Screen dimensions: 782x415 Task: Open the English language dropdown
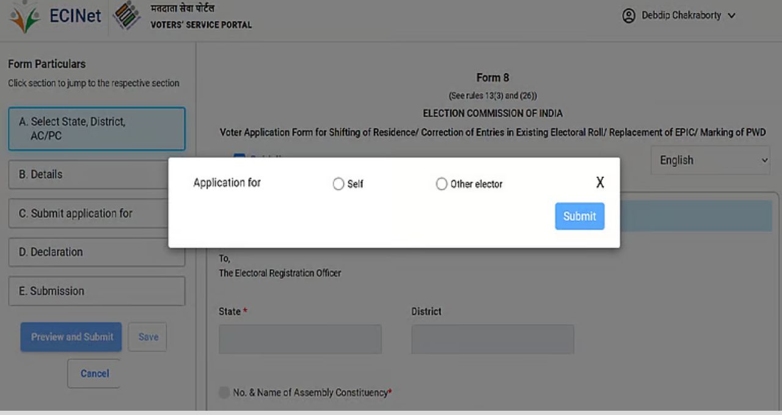710,161
